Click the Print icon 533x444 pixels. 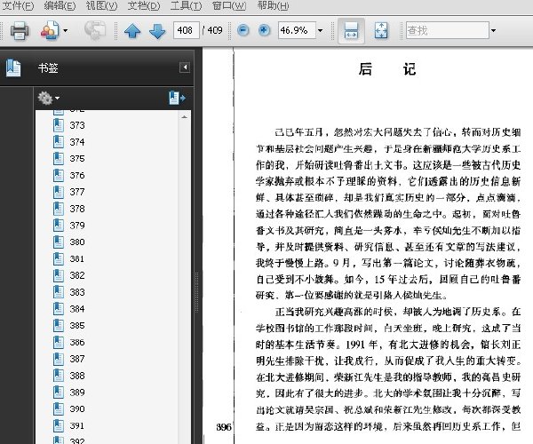(20, 30)
